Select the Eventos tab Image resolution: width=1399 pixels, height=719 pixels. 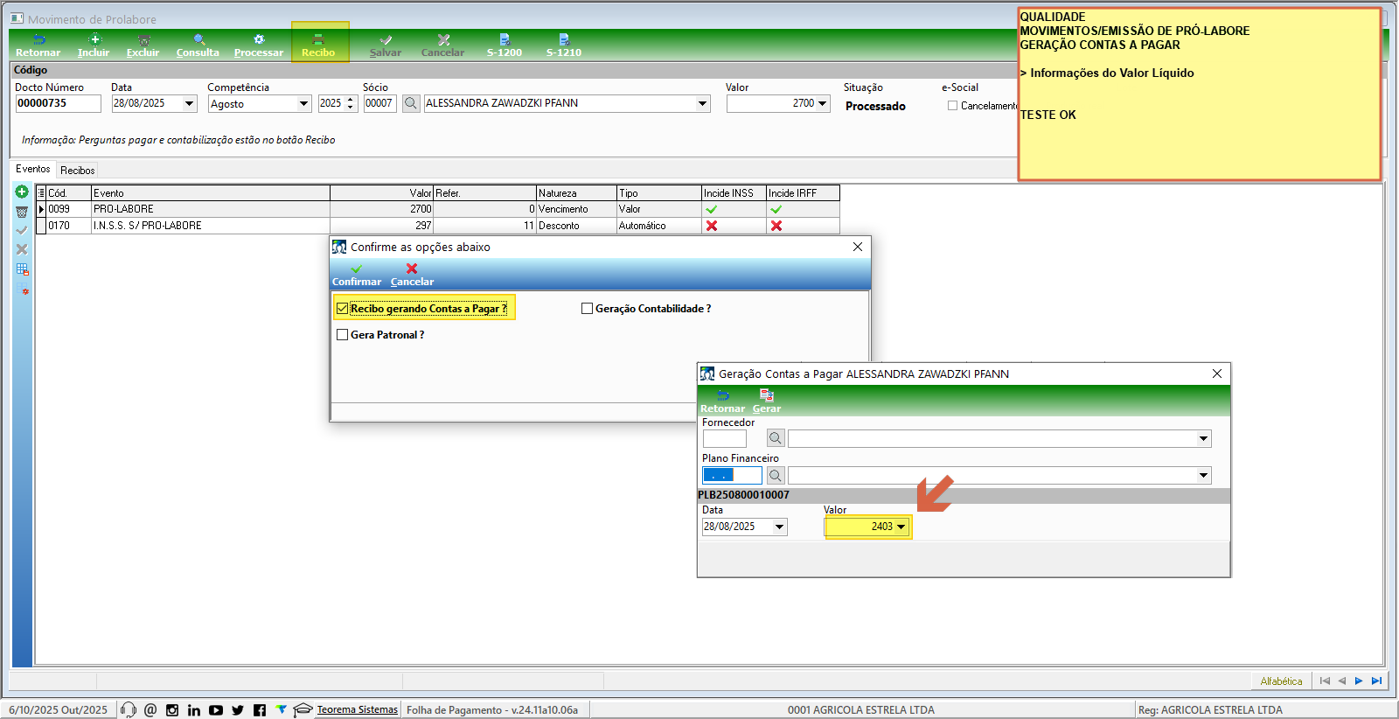33,169
